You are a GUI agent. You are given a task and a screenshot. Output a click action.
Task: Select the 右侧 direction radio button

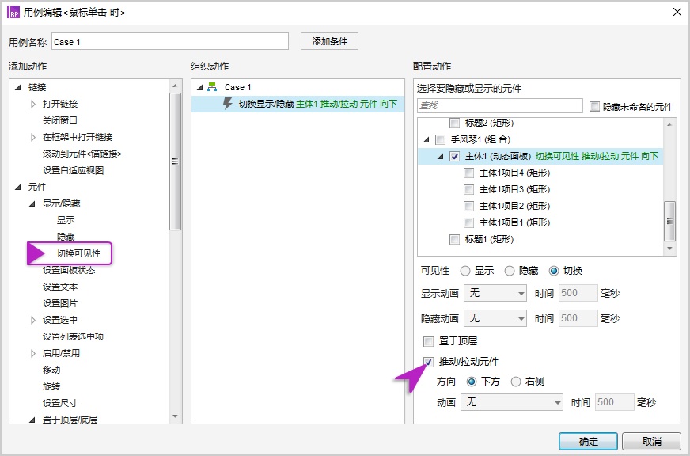click(x=516, y=382)
